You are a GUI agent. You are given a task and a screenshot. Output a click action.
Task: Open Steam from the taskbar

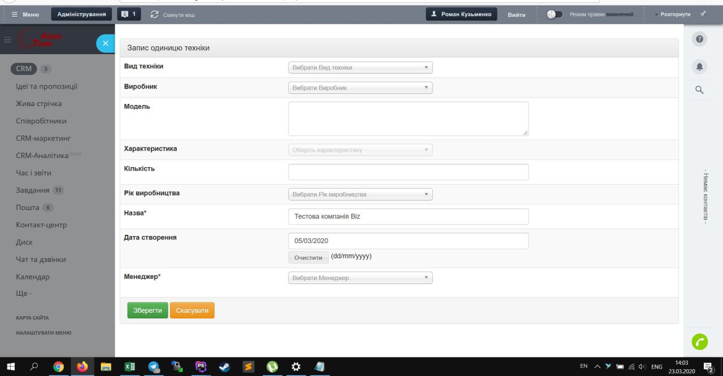point(225,367)
